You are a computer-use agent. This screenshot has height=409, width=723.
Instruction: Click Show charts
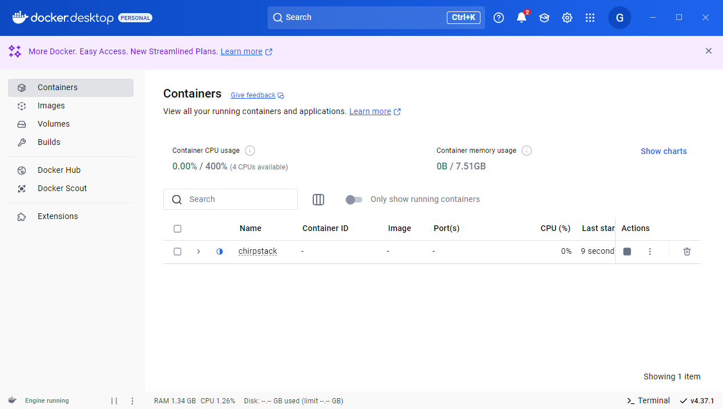(x=664, y=151)
